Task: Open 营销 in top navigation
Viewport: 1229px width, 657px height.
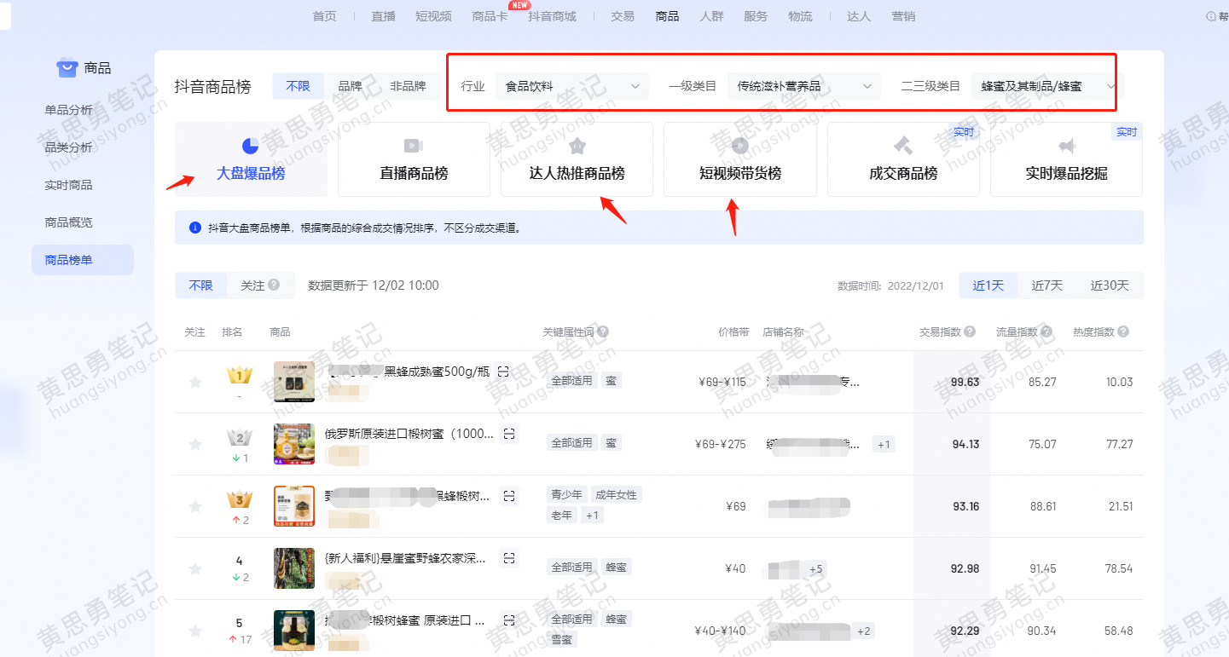Action: click(903, 16)
